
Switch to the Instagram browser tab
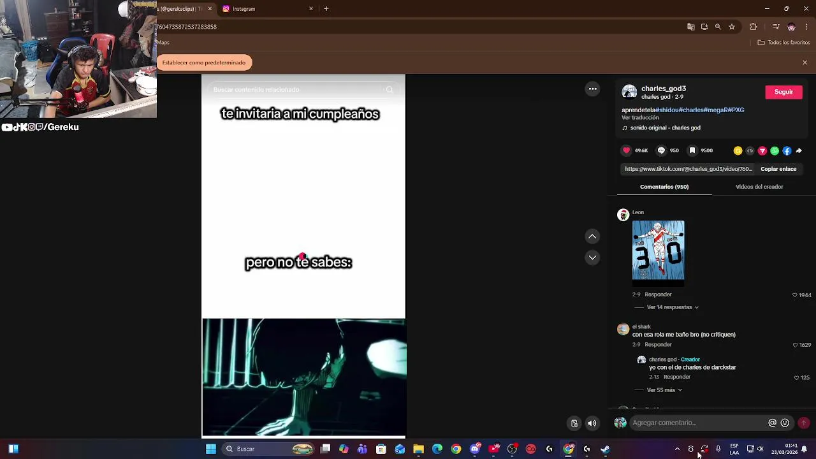(x=263, y=9)
